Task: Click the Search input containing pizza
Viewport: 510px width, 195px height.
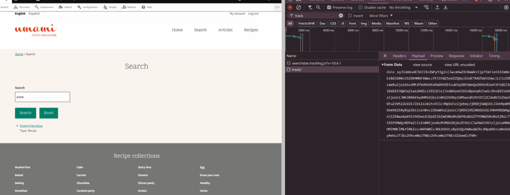Action: click(43, 97)
